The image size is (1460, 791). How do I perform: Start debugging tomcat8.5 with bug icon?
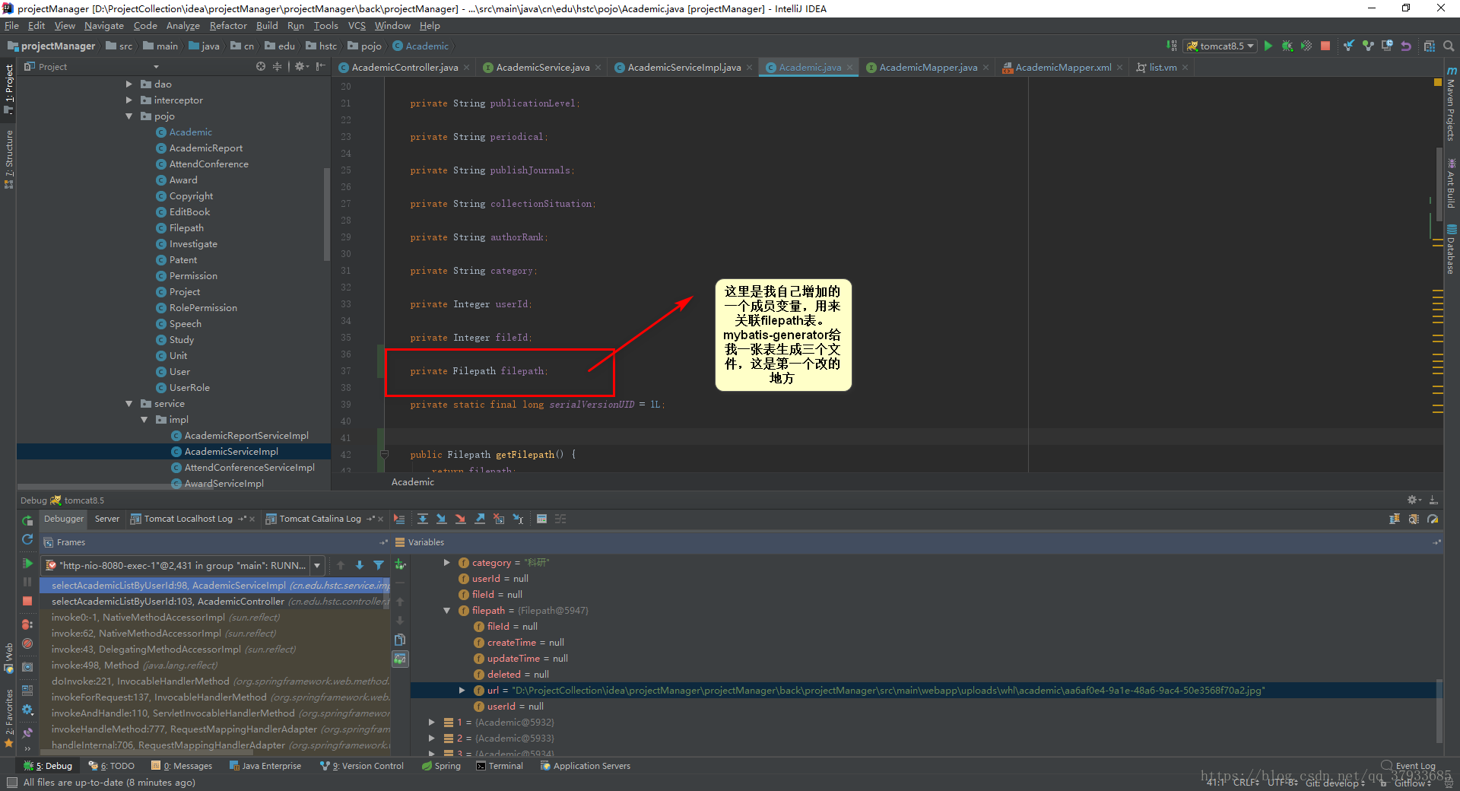[x=1287, y=46]
